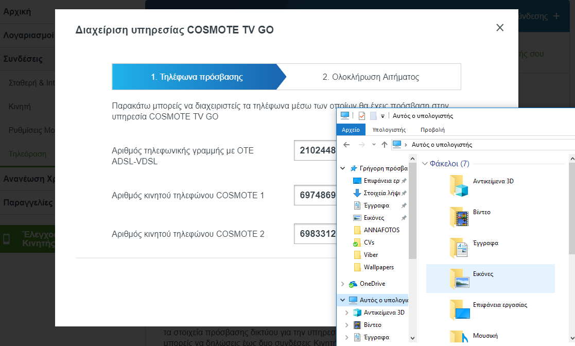Open the Υπολογιστής ribbon tab

[389, 130]
